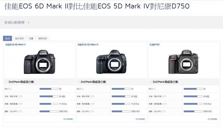Select the 比分 tab
The image size is (223, 128).
click(x=7, y=38)
